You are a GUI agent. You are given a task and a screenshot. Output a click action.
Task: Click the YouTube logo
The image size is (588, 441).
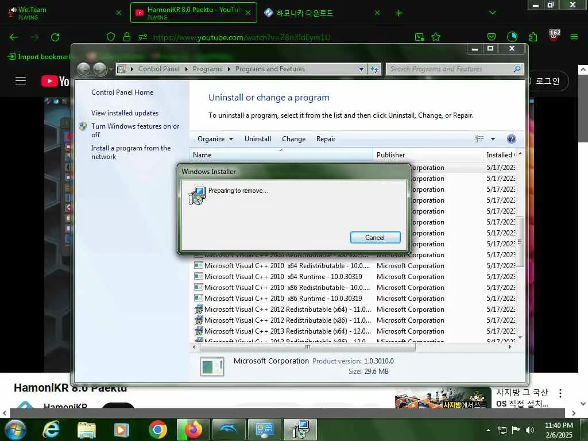[x=55, y=81]
